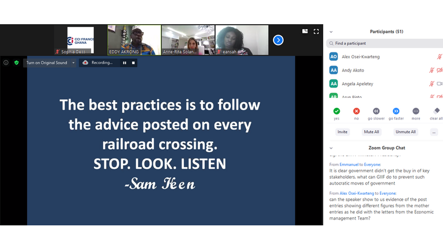Collapse the Zoom Group Chat chevron
Image resolution: width=443 pixels, height=249 pixels.
(331, 148)
